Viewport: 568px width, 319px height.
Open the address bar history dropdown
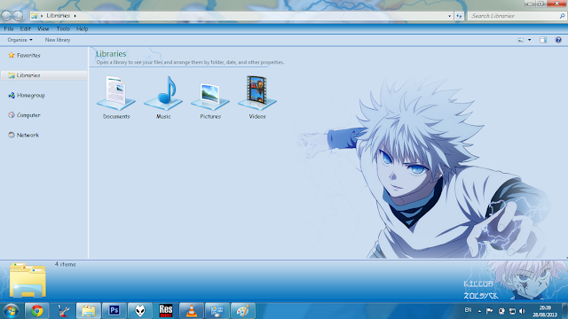(x=450, y=16)
